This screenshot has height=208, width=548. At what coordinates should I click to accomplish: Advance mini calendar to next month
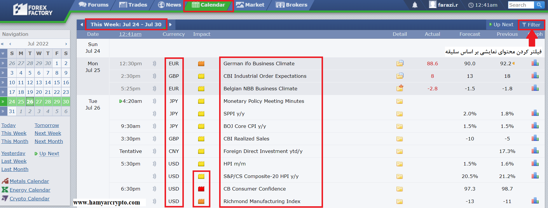click(66, 44)
